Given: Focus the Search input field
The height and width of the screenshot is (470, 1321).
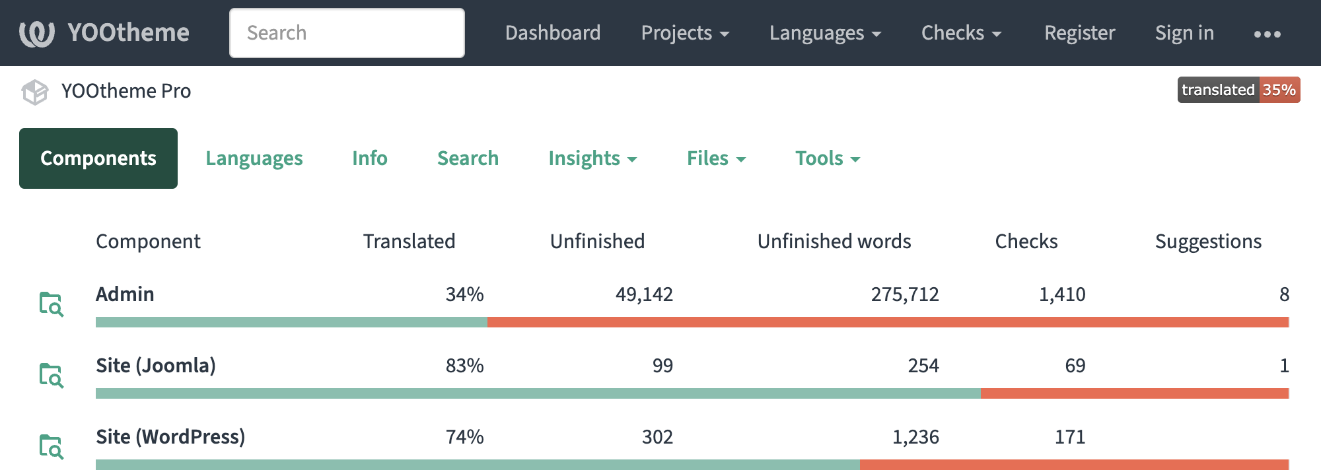Looking at the screenshot, I should coord(347,33).
